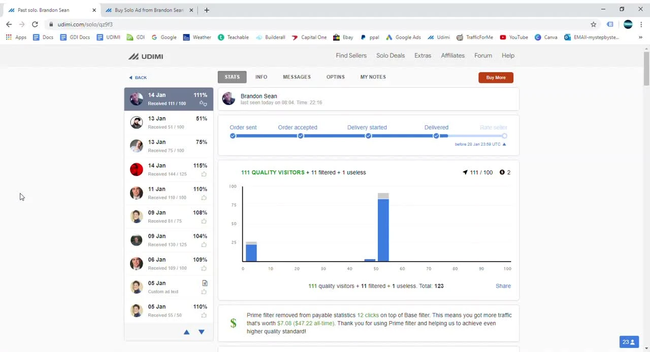This screenshot has height=352, width=650.
Task: Click the delivered clicks arrow icon showing 111 / 100
Action: (465, 172)
